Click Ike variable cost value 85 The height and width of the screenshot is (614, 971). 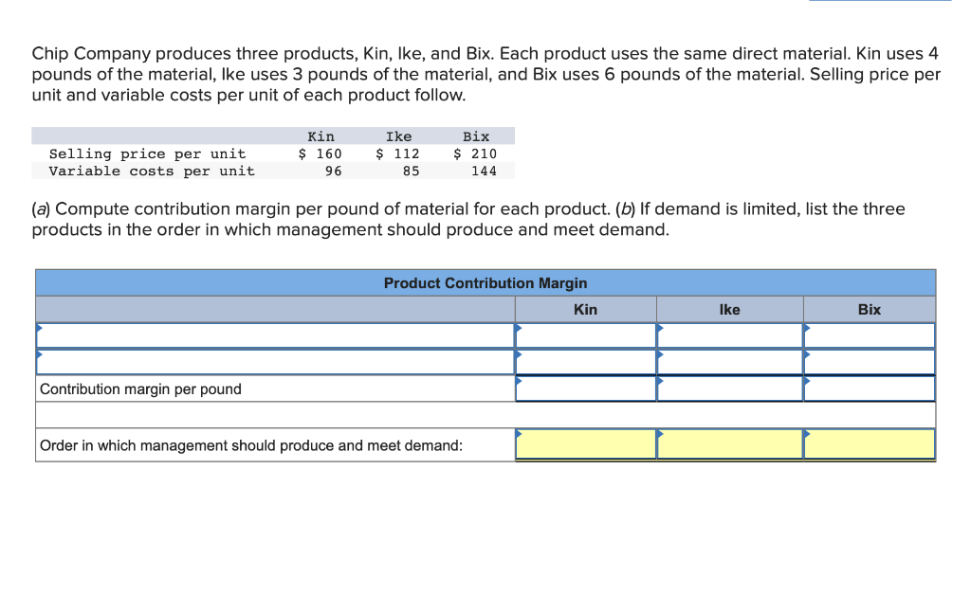(x=412, y=171)
